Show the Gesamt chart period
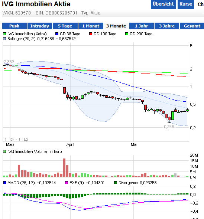The height and width of the screenshot is (219, 204). (192, 26)
